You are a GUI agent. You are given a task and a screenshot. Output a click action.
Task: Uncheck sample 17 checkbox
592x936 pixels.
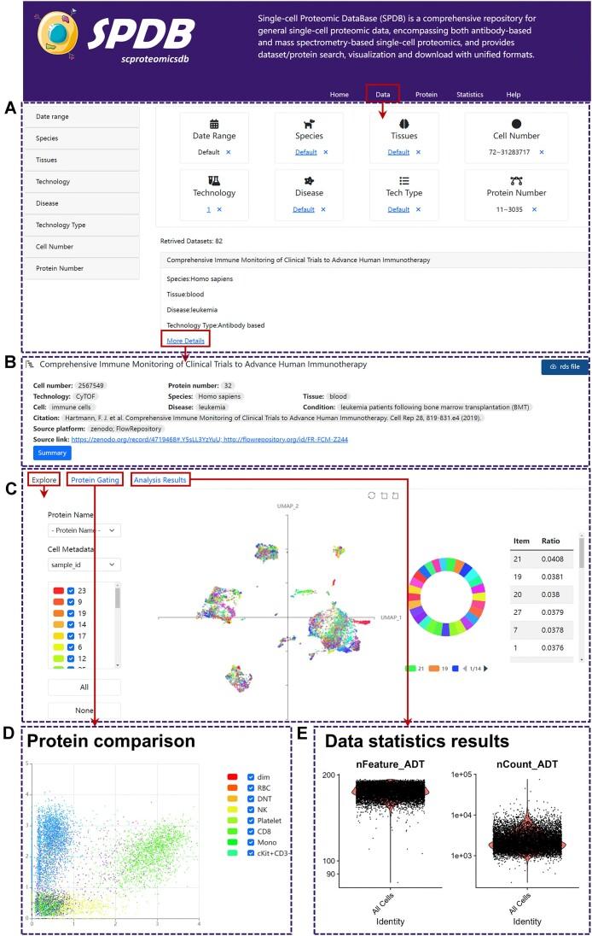(71, 636)
